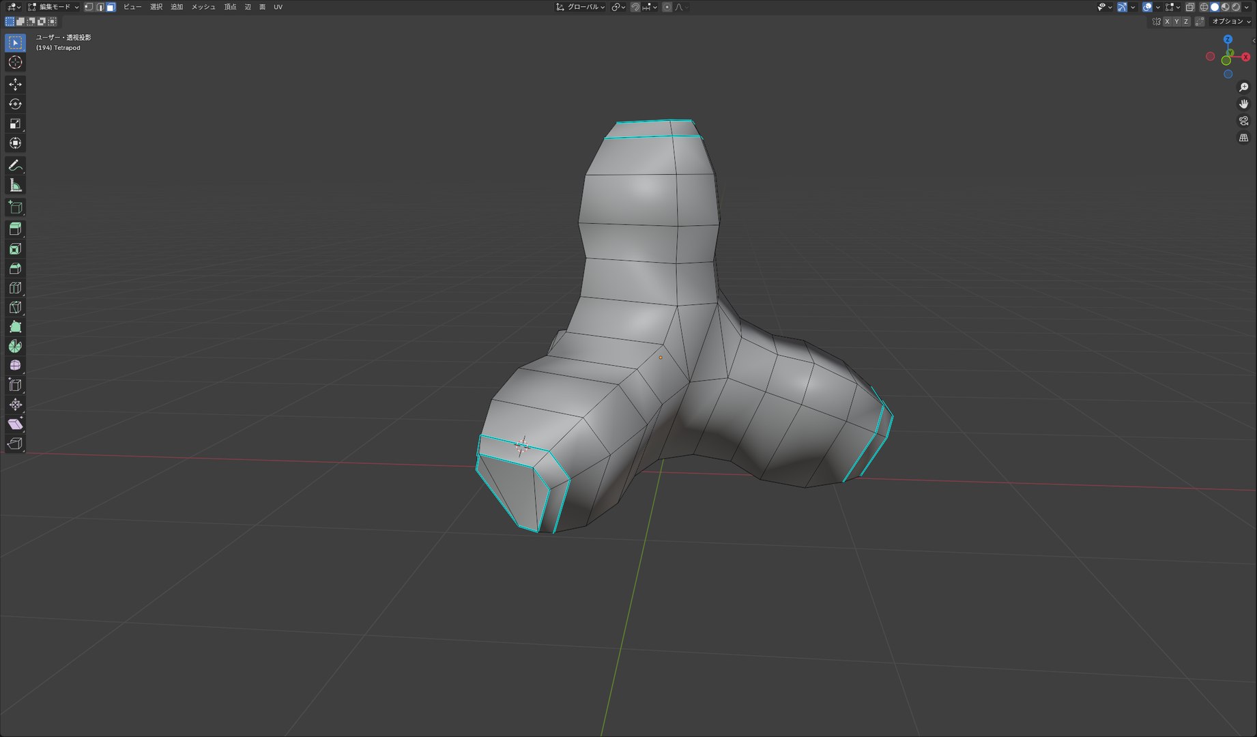Toggle viewport overlays

pyautogui.click(x=1147, y=7)
